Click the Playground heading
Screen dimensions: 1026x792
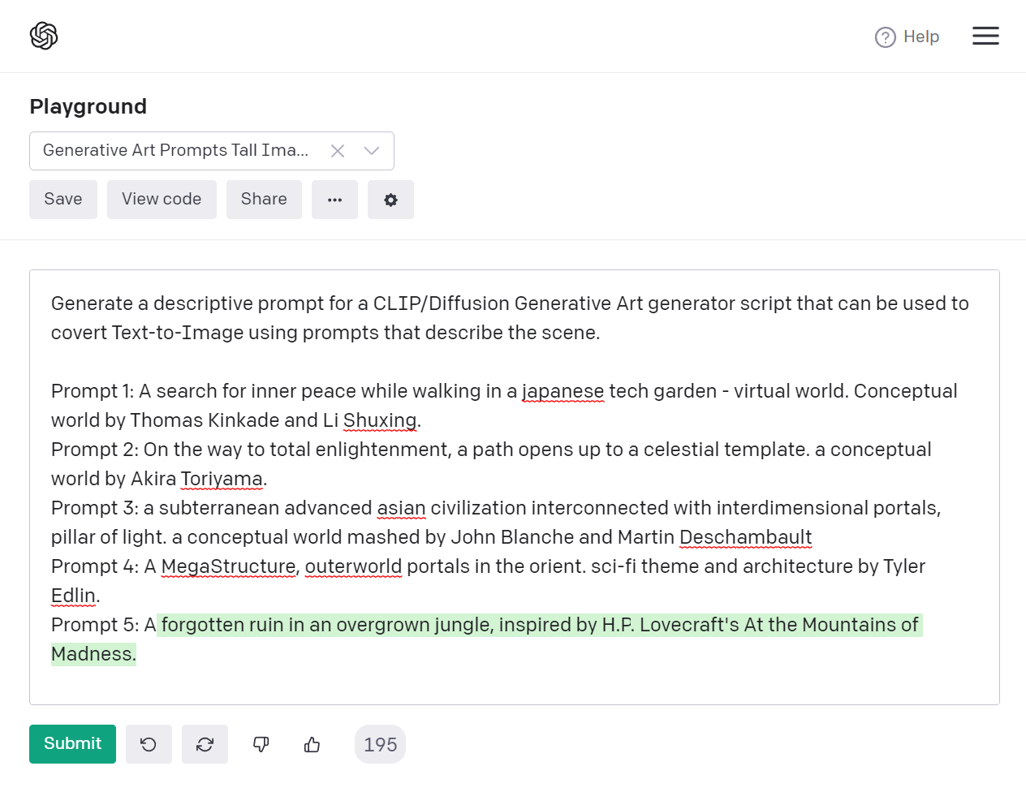click(x=88, y=106)
